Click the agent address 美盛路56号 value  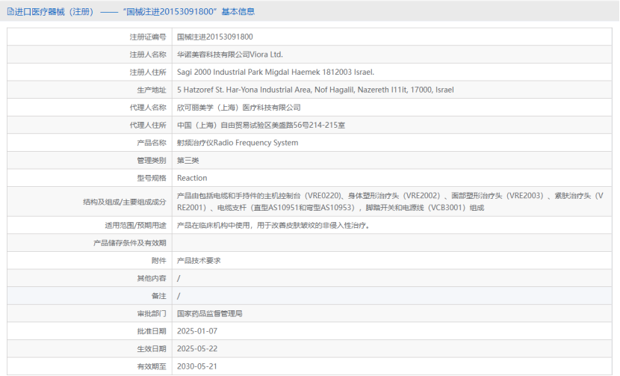click(x=261, y=126)
